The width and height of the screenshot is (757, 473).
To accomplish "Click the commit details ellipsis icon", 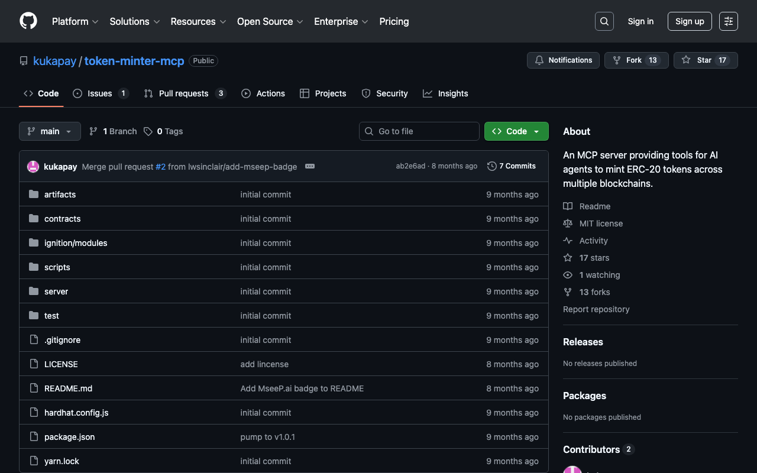I will (310, 166).
